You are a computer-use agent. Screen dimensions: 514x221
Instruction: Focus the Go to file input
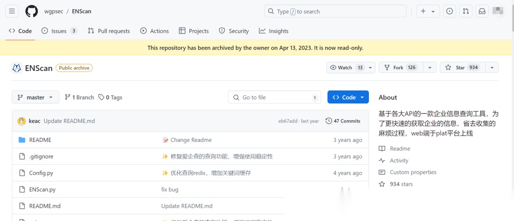point(275,97)
